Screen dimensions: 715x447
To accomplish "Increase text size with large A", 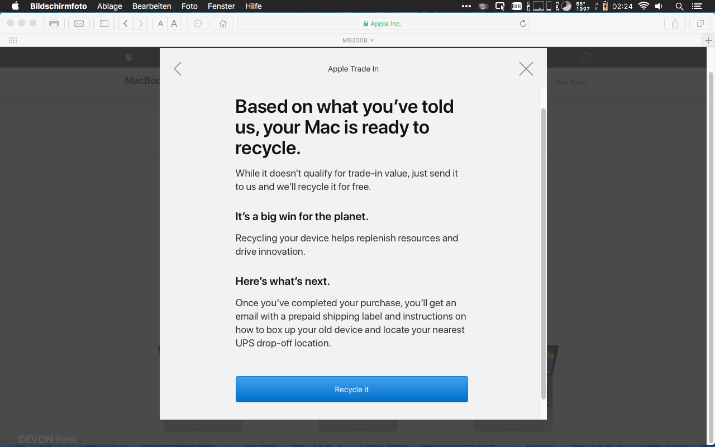I will 174,23.
